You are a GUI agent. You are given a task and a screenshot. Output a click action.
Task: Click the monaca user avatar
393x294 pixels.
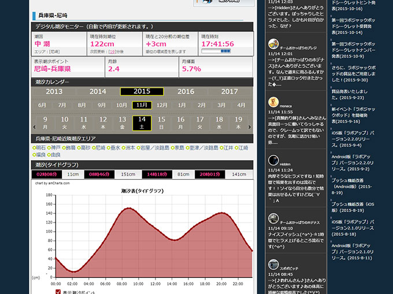(273, 102)
